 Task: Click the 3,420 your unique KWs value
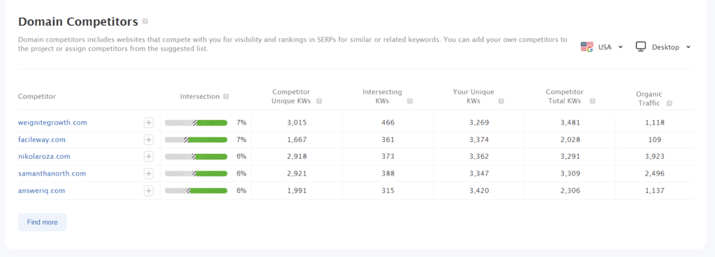pos(479,191)
